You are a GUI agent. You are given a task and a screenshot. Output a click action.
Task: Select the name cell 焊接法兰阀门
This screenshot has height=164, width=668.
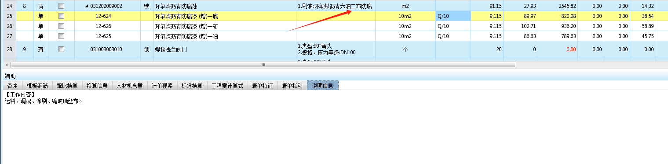click(x=224, y=49)
